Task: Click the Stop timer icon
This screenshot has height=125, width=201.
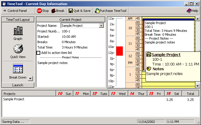Action: tap(39, 11)
